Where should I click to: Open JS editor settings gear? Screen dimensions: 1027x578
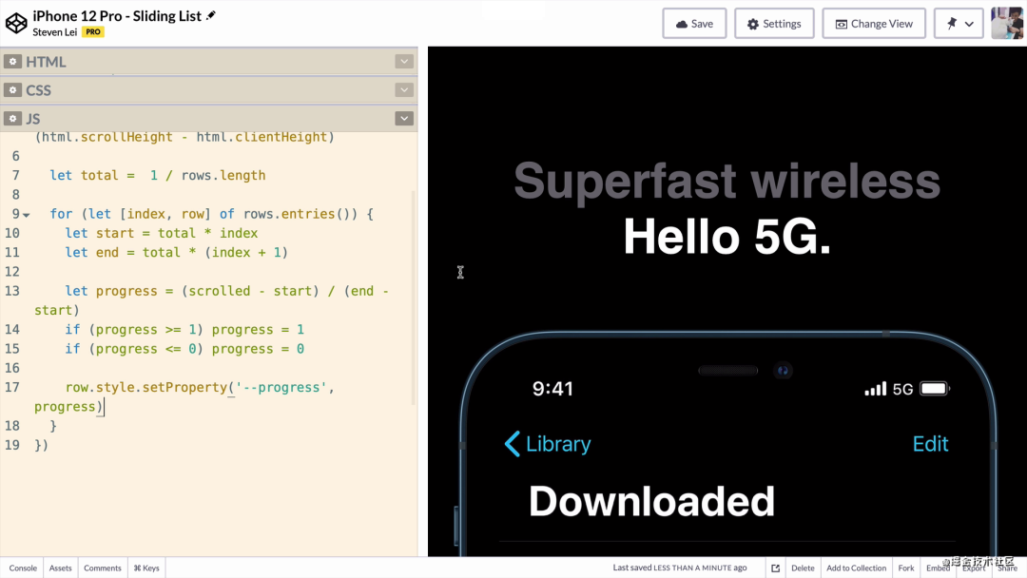coord(12,119)
